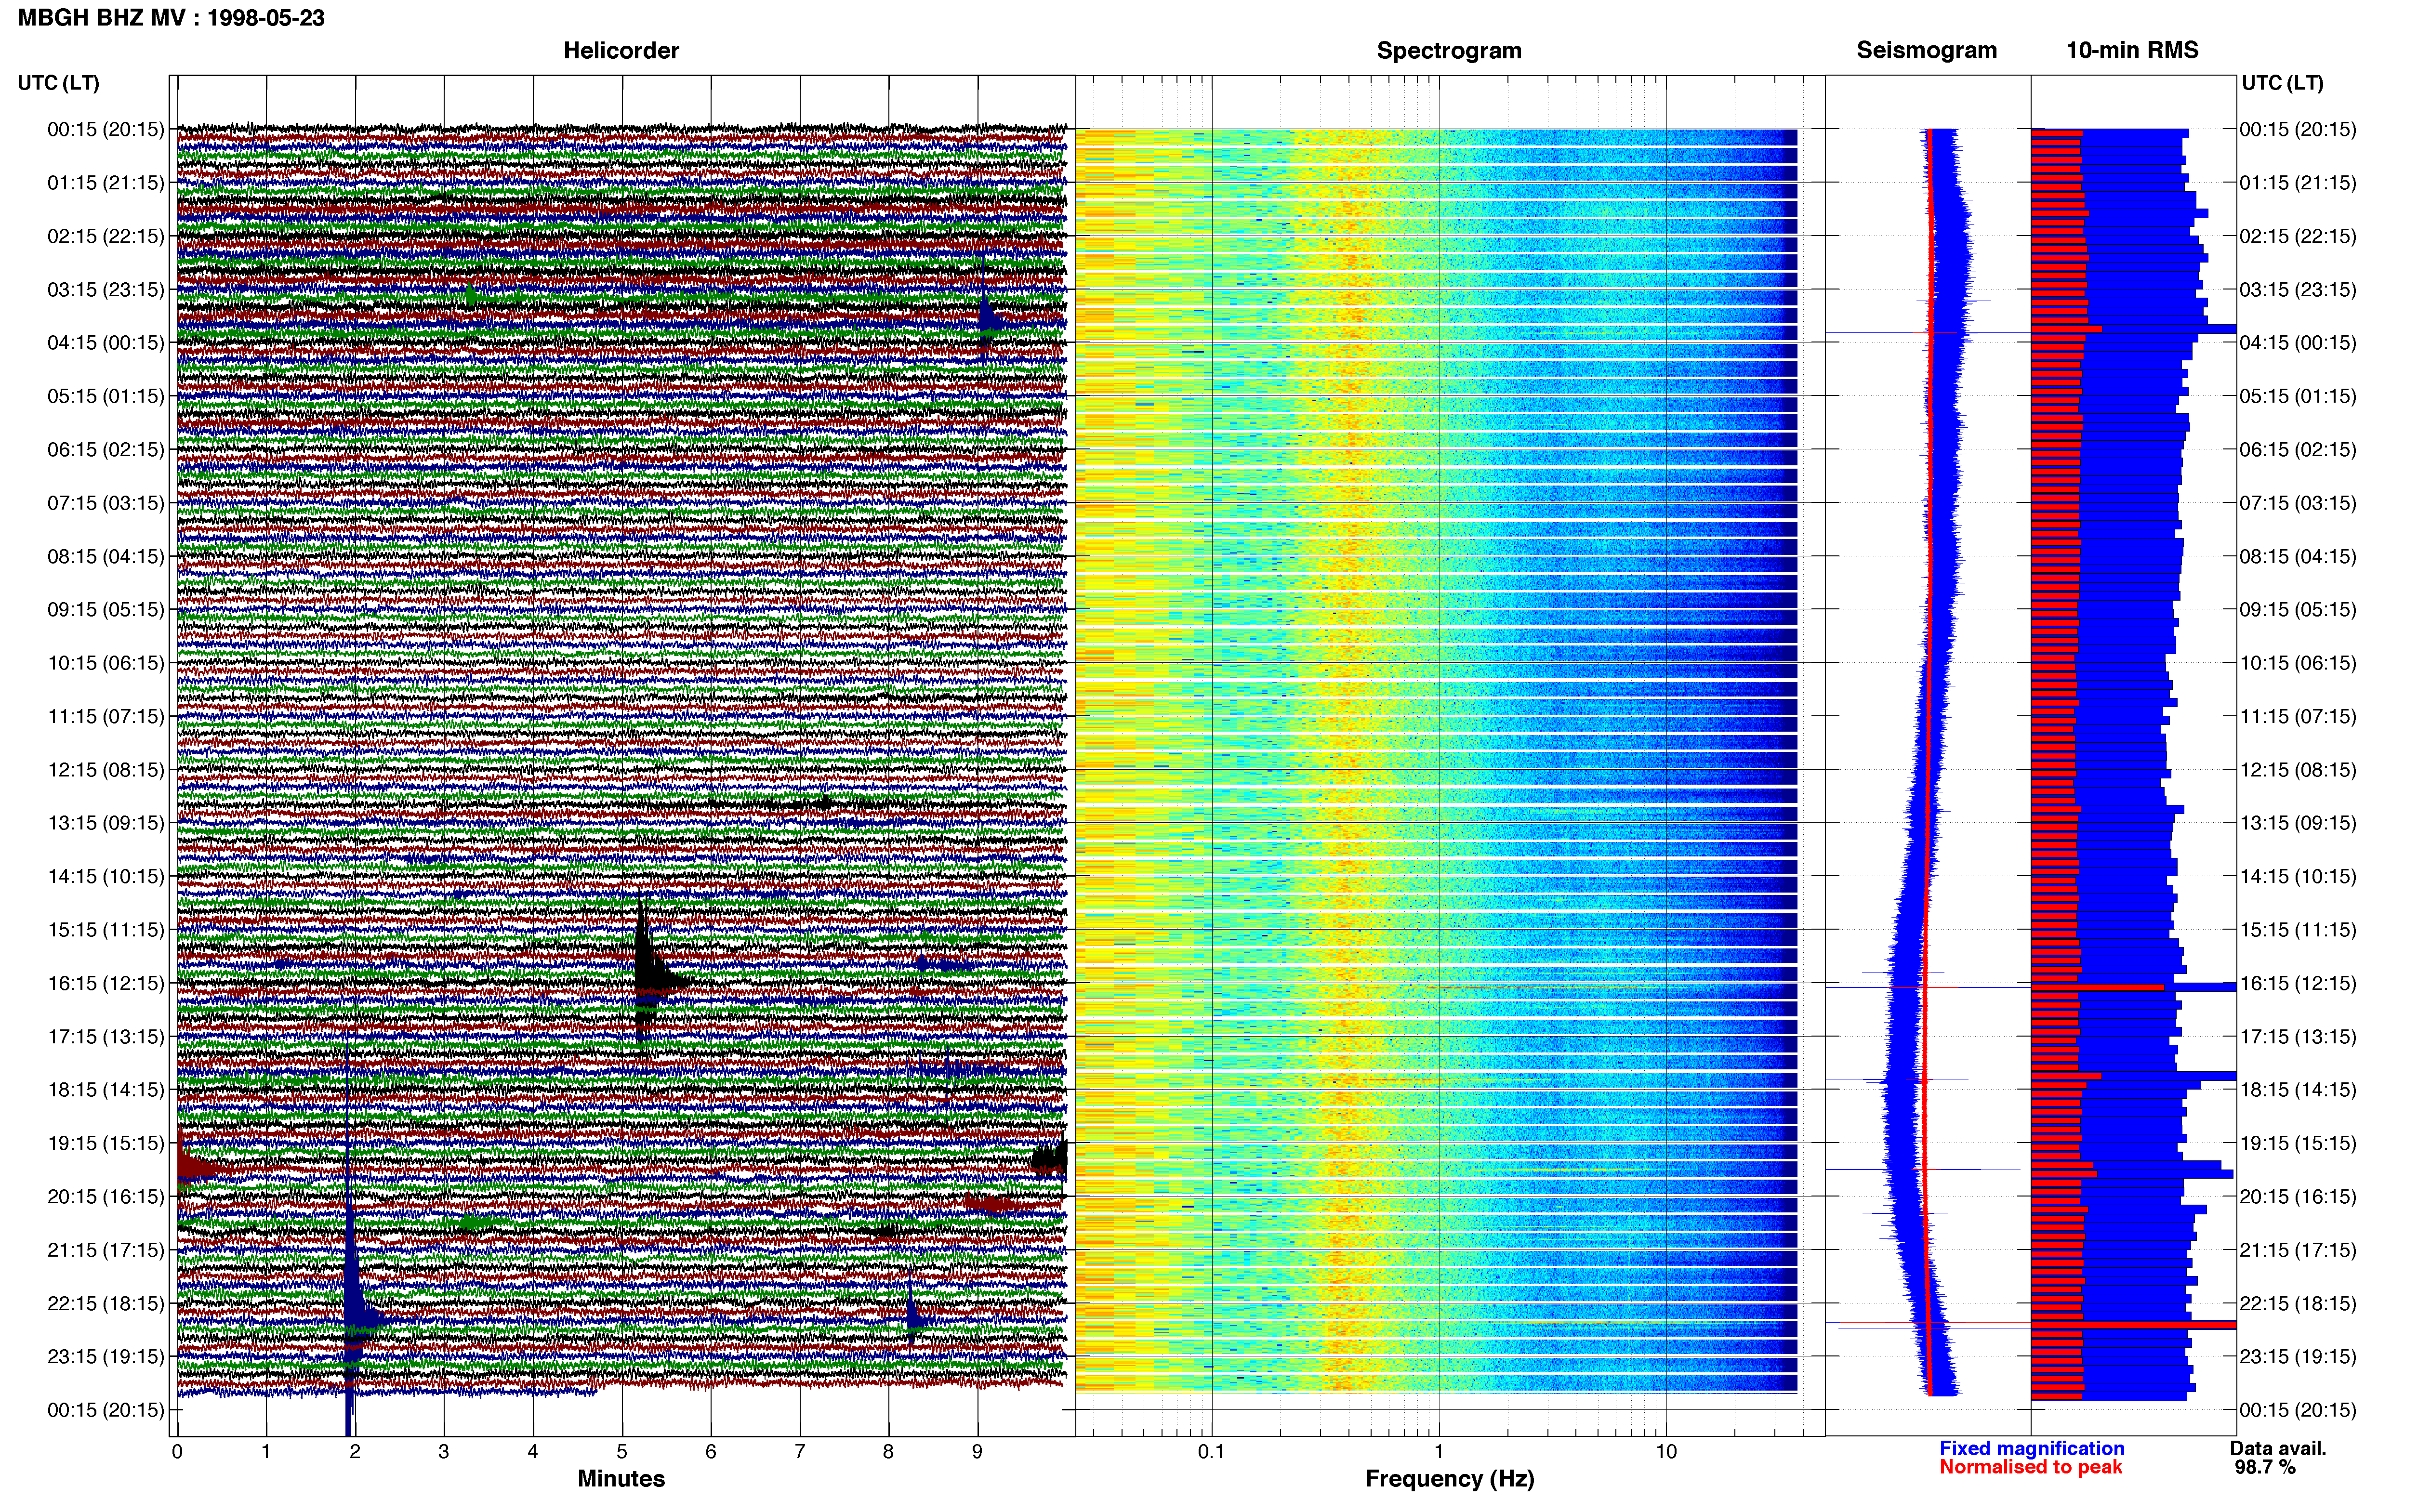This screenshot has height=1512, width=2418.
Task: Click "15:15 (11:15)" on the RMS time axis
Action: click(2298, 930)
